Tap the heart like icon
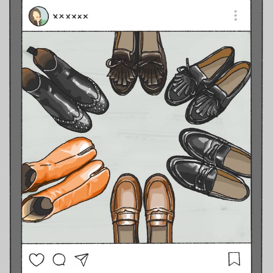 click(37, 259)
